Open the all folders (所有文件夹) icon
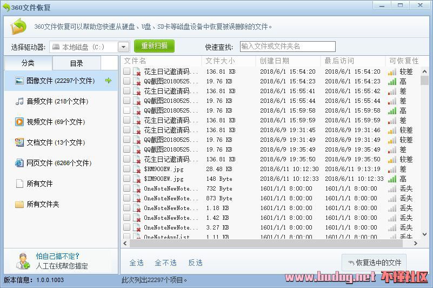Image resolution: width=433 pixels, height=288 pixels. click(x=19, y=204)
